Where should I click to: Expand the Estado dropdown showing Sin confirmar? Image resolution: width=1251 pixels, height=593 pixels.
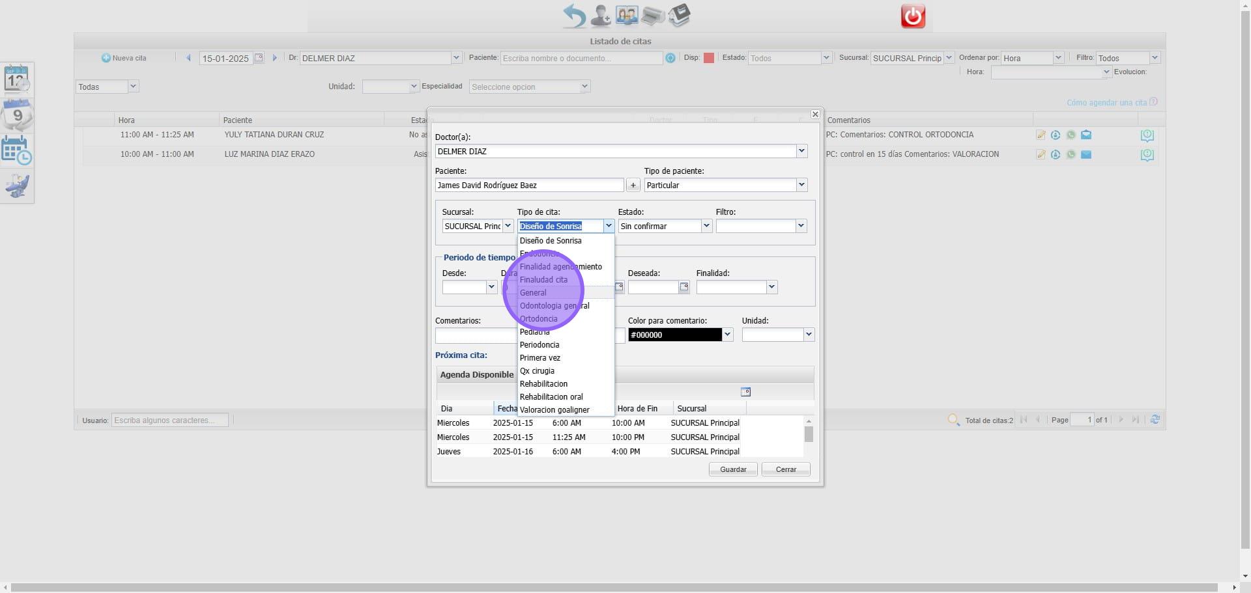click(x=706, y=226)
